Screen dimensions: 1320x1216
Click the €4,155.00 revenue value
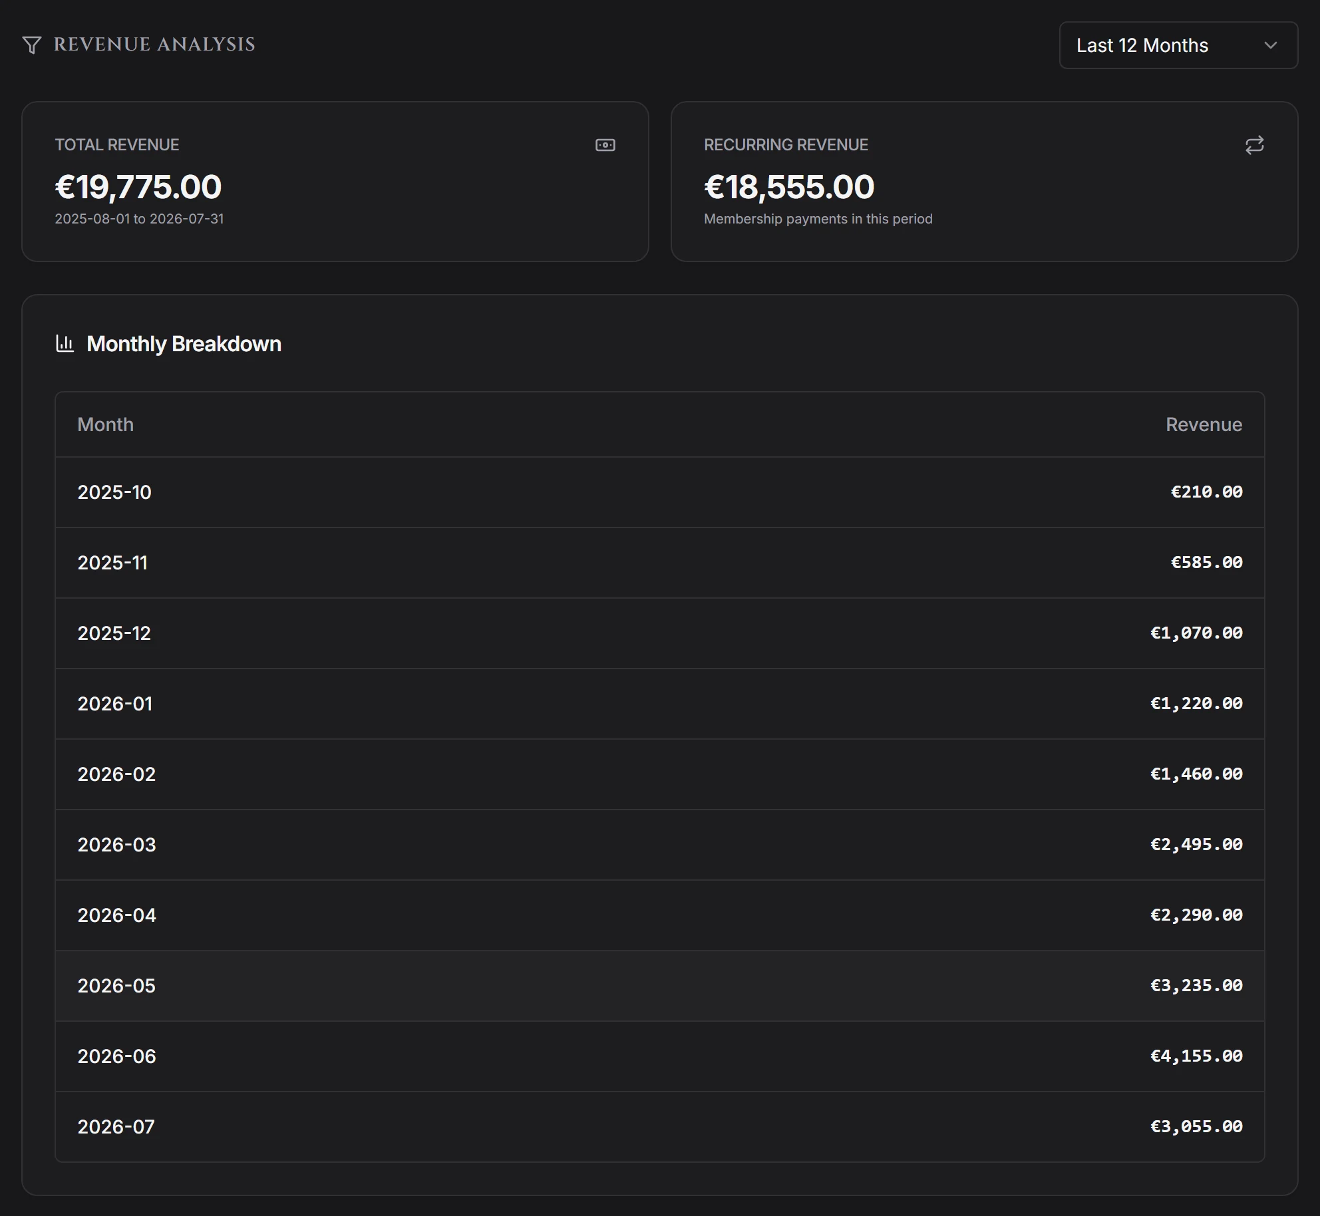point(1196,1056)
